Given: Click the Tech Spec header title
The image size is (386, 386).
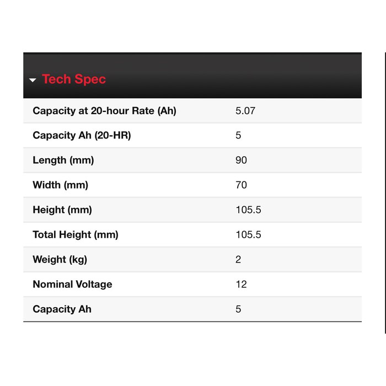Looking at the screenshot, I should pos(74,79).
